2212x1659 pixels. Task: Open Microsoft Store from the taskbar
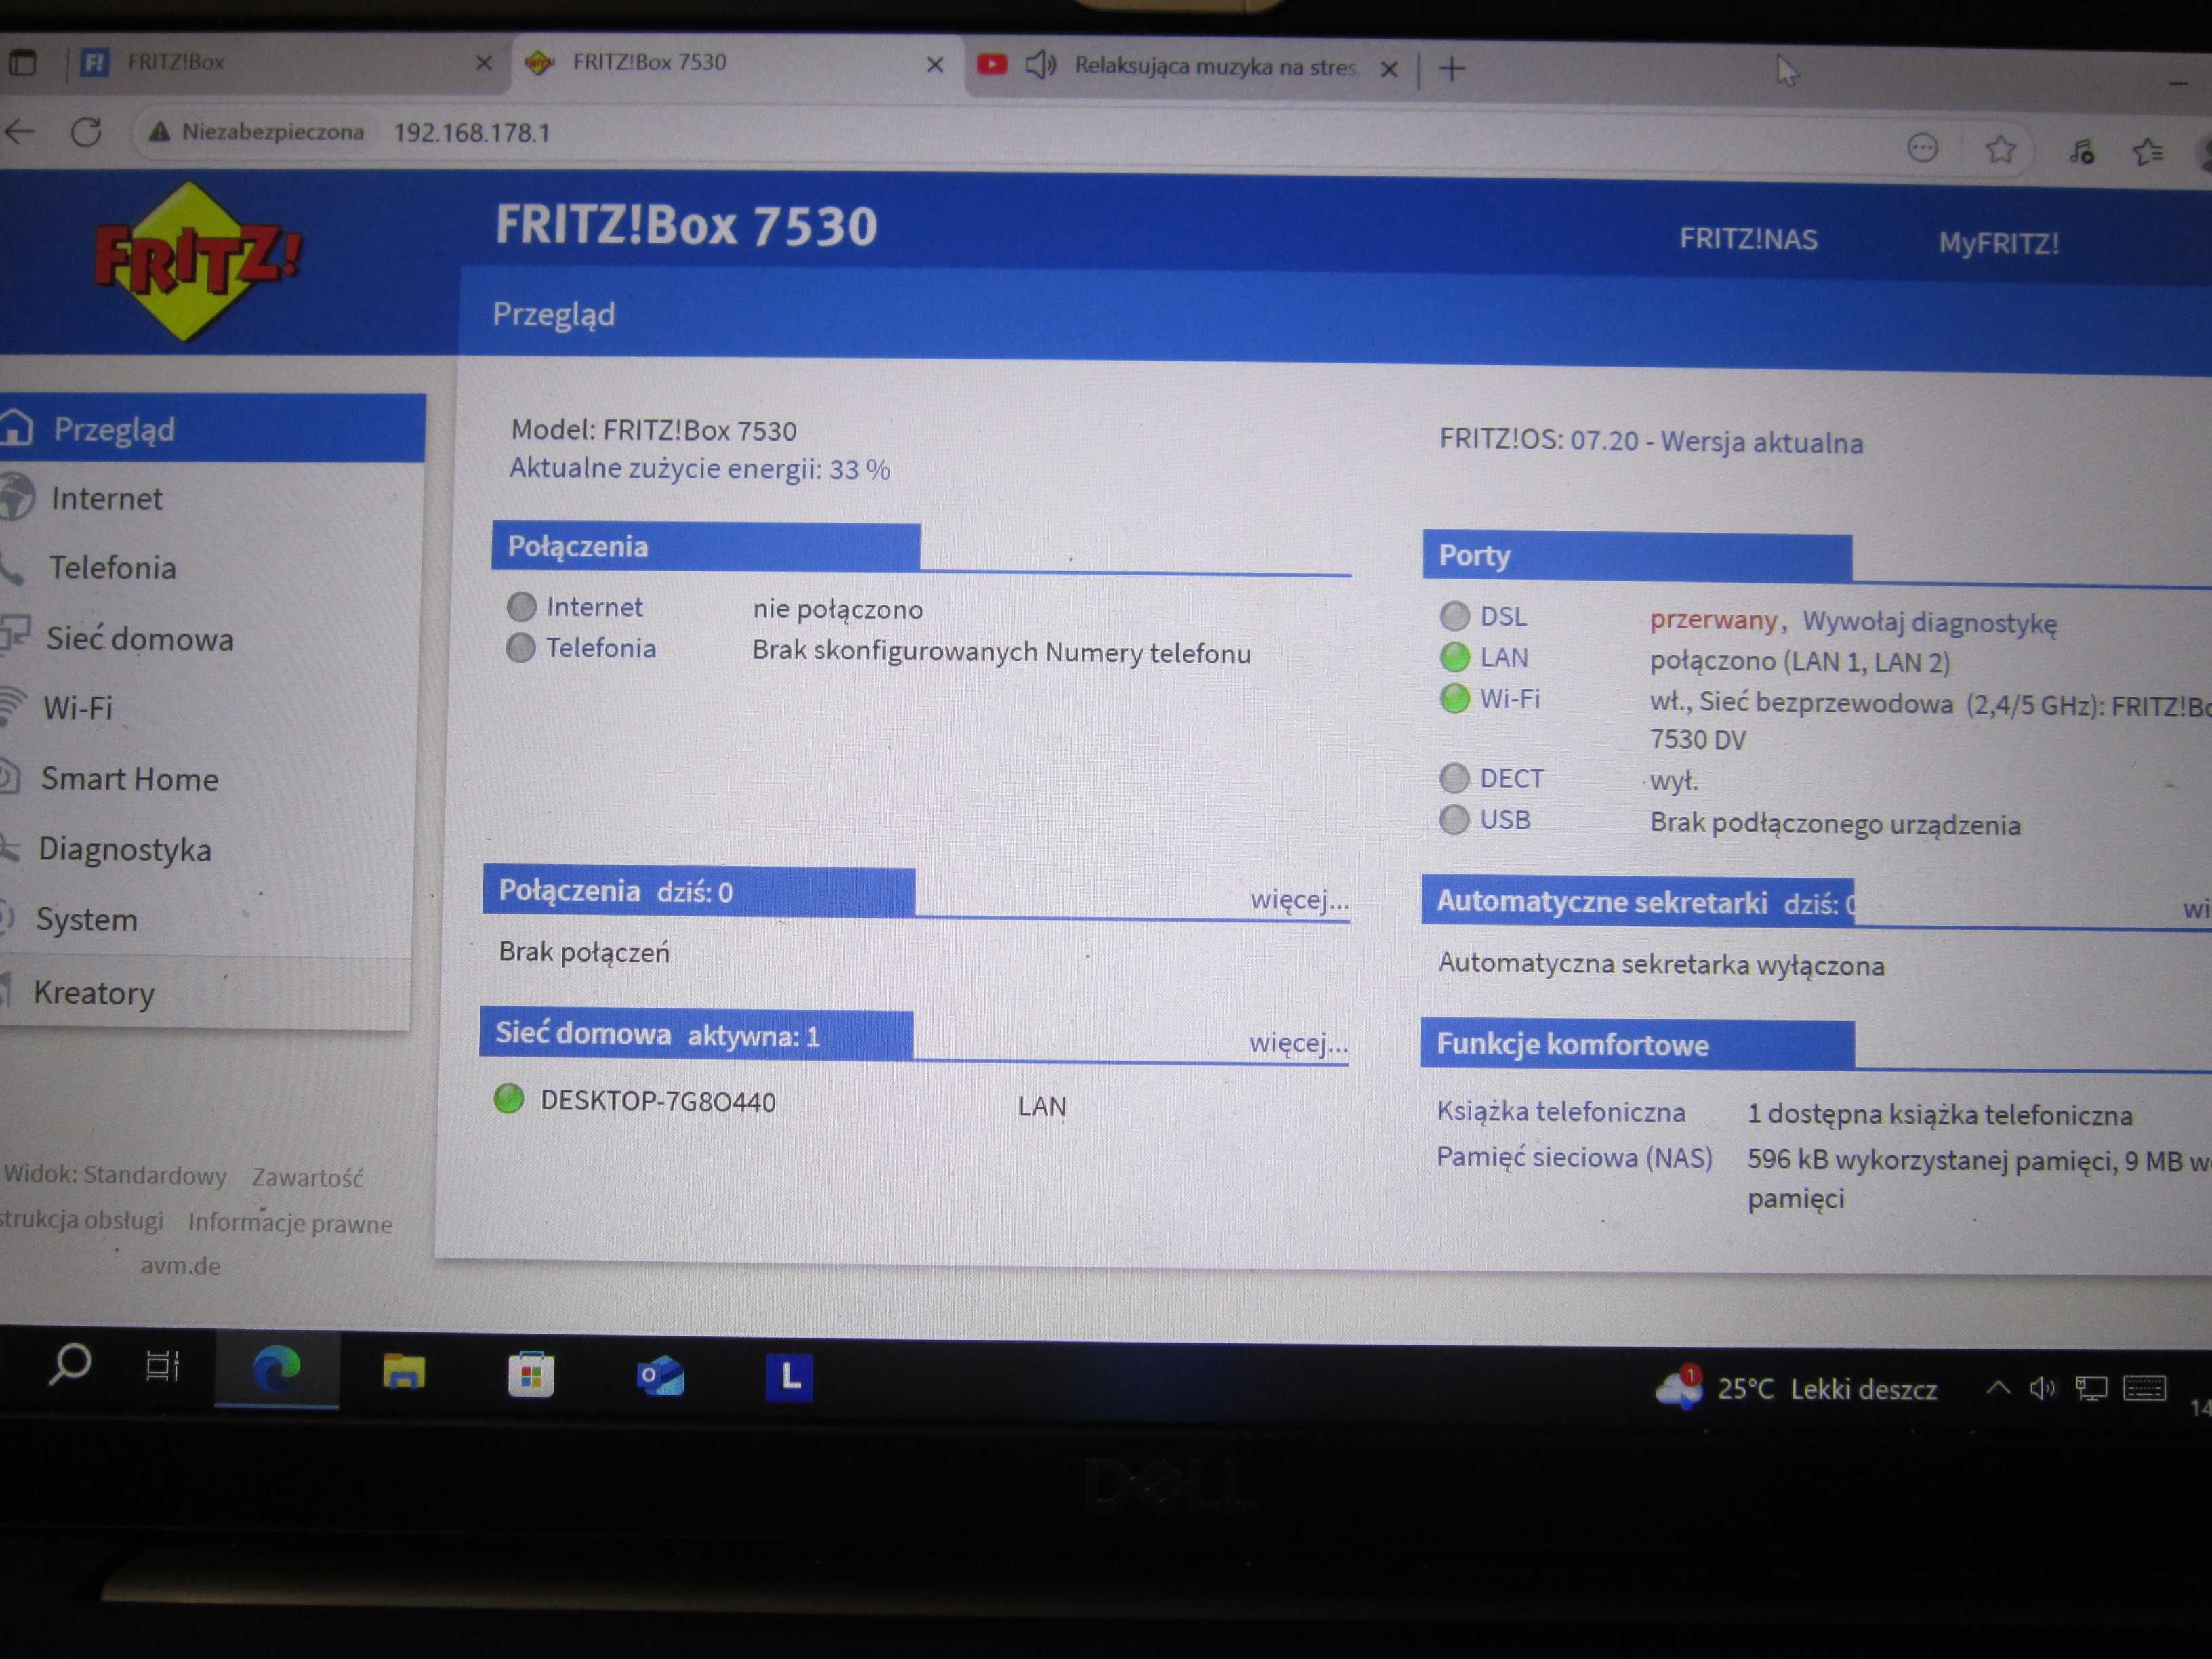coord(531,1374)
